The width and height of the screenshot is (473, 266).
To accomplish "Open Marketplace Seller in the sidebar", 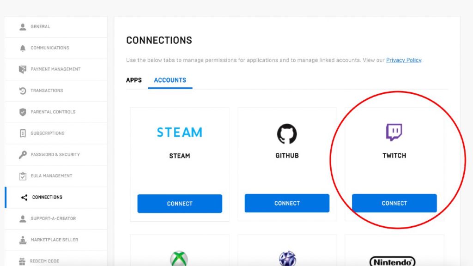I will tap(54, 240).
